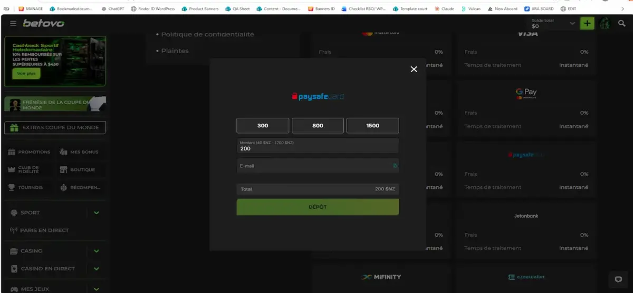This screenshot has height=293, width=633.
Task: Open the New Aboard bookmark
Action: point(503,9)
